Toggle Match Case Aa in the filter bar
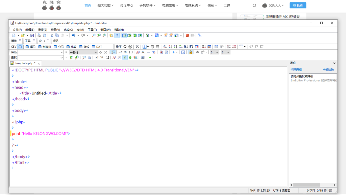The width and height of the screenshot is (346, 195). pos(138,52)
